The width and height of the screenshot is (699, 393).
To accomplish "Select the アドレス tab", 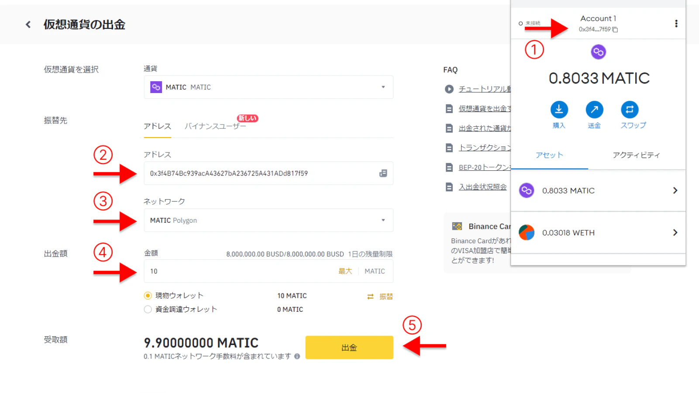I will click(x=157, y=126).
